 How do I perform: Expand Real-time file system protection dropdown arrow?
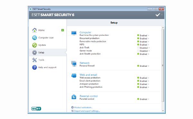[x=149, y=35]
